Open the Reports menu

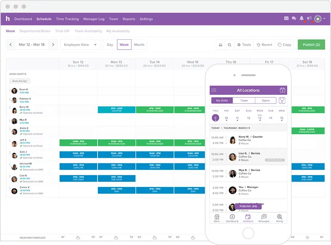click(129, 19)
